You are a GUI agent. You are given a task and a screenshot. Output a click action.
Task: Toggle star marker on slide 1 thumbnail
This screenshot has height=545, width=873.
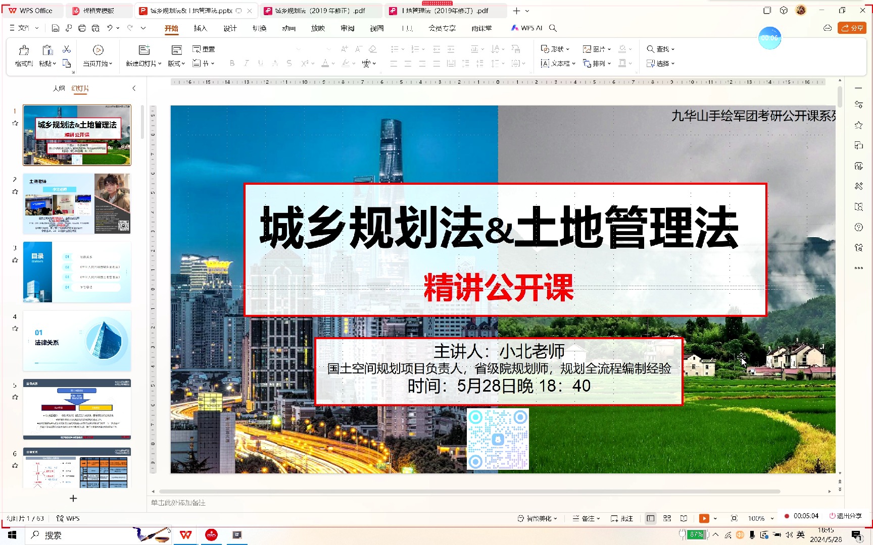pyautogui.click(x=15, y=123)
